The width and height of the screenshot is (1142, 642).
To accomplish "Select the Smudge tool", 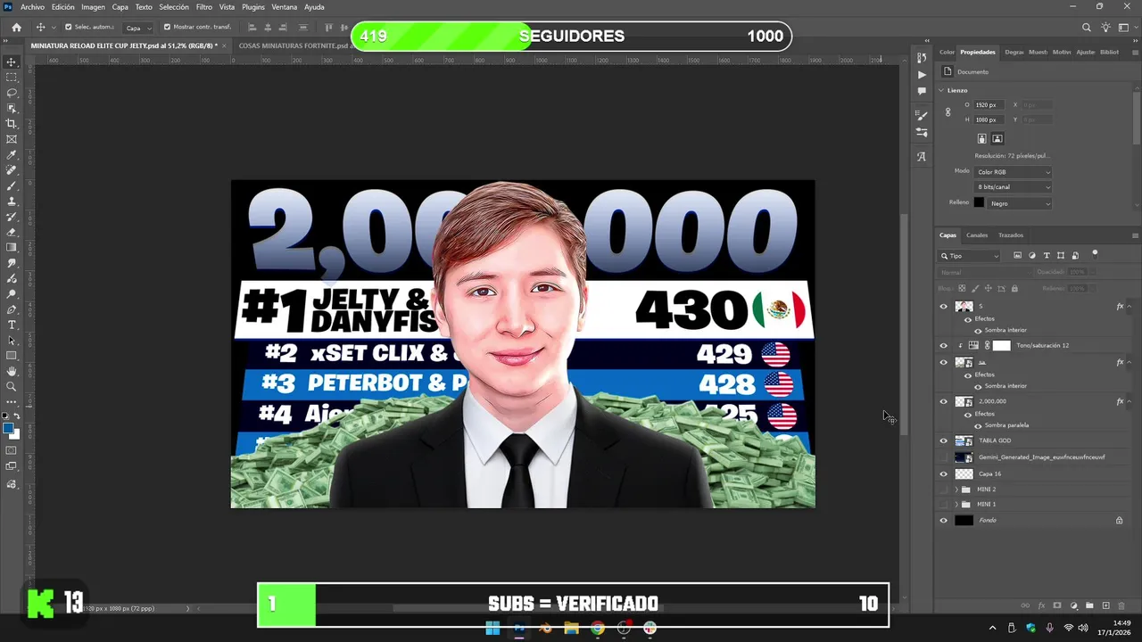I will click(x=12, y=263).
